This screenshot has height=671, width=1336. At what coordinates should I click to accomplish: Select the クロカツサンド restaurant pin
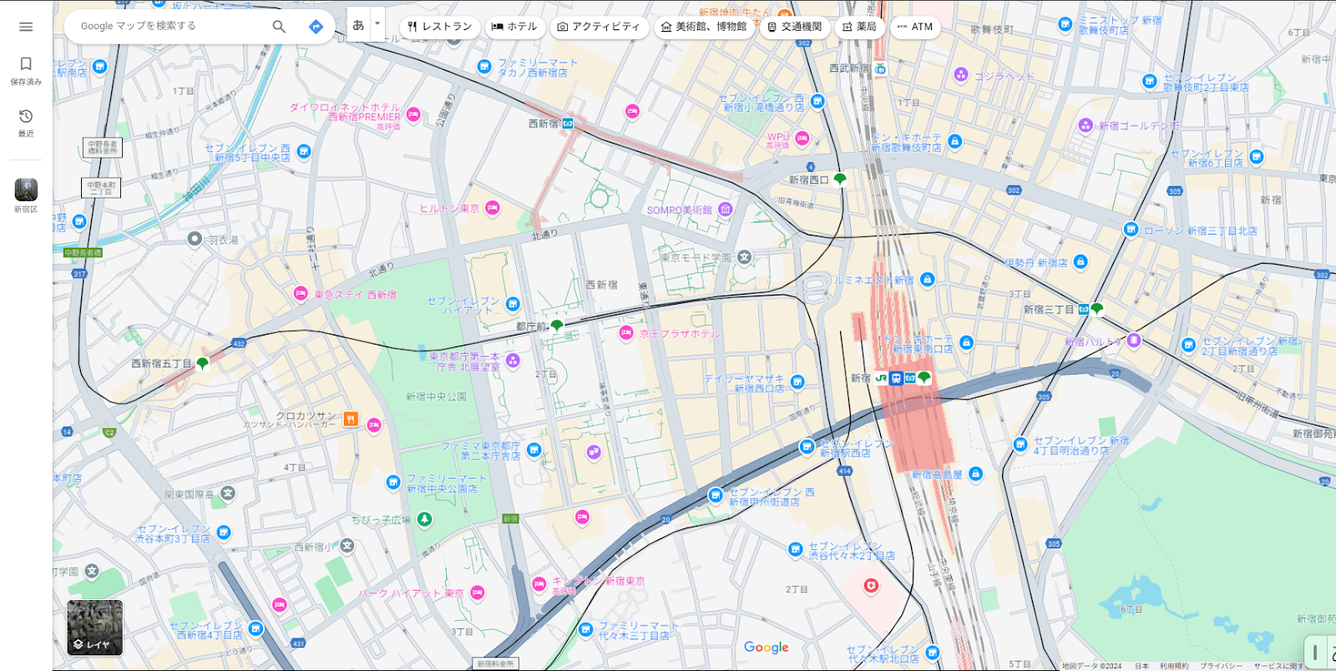point(351,419)
